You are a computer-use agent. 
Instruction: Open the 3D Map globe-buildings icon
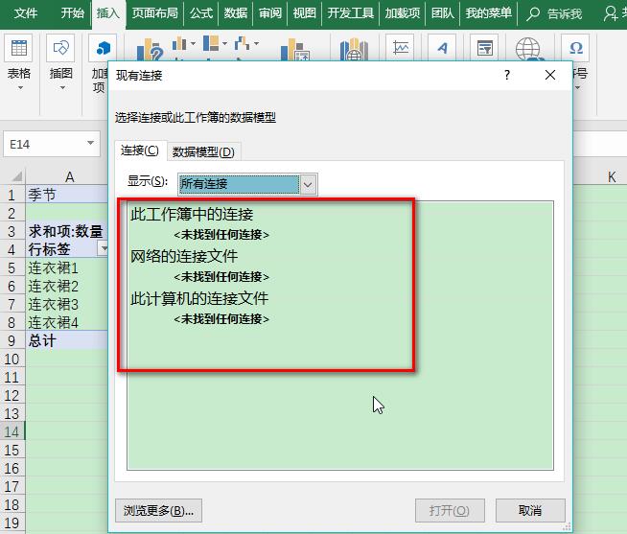[354, 50]
